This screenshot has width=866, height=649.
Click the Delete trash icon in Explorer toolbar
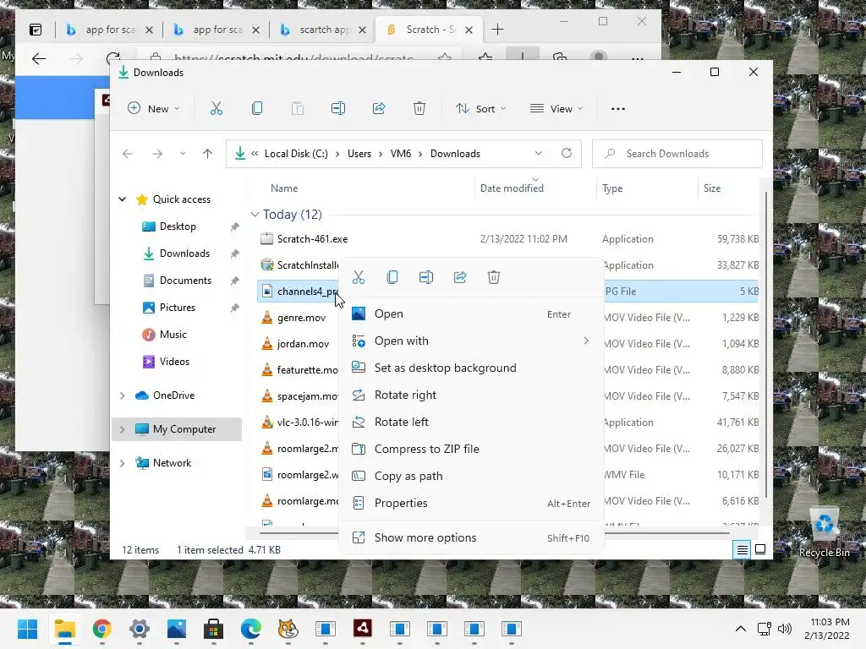tap(419, 109)
